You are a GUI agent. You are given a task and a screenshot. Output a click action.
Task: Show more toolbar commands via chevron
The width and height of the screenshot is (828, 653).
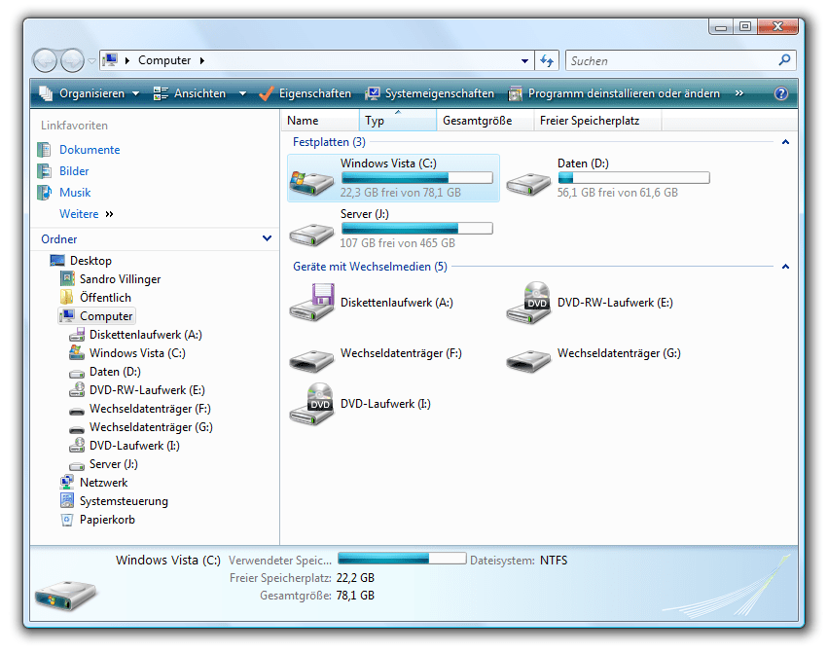[739, 93]
